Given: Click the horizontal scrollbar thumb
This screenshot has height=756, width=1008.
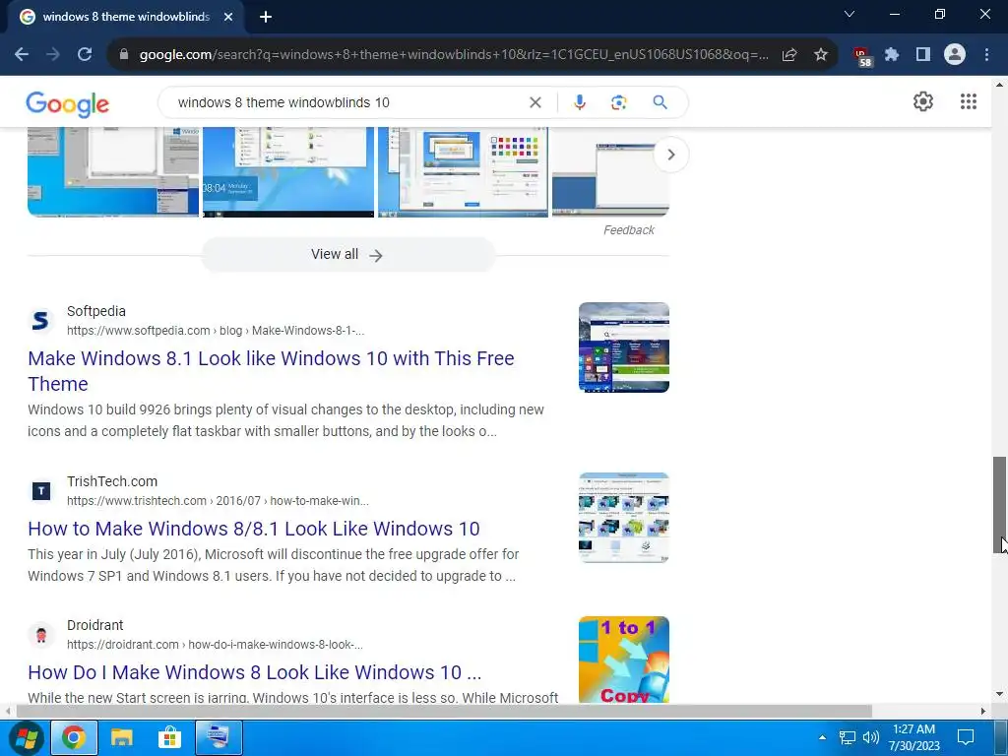Looking at the screenshot, I should coord(444,711).
